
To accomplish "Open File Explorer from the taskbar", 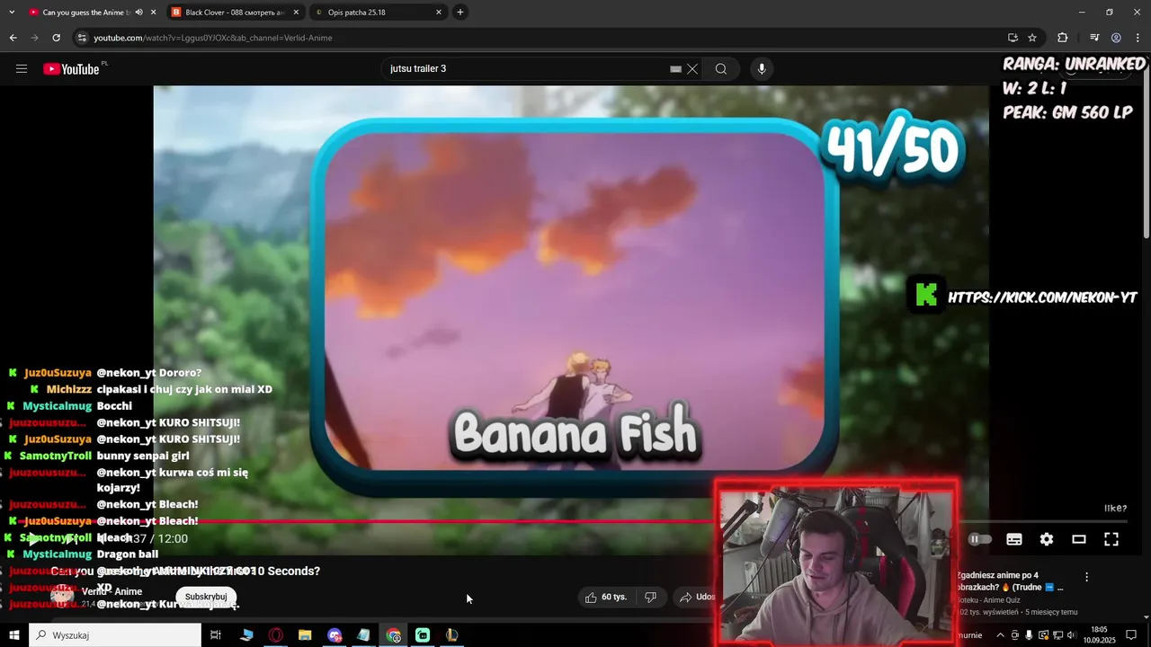I will click(x=305, y=635).
